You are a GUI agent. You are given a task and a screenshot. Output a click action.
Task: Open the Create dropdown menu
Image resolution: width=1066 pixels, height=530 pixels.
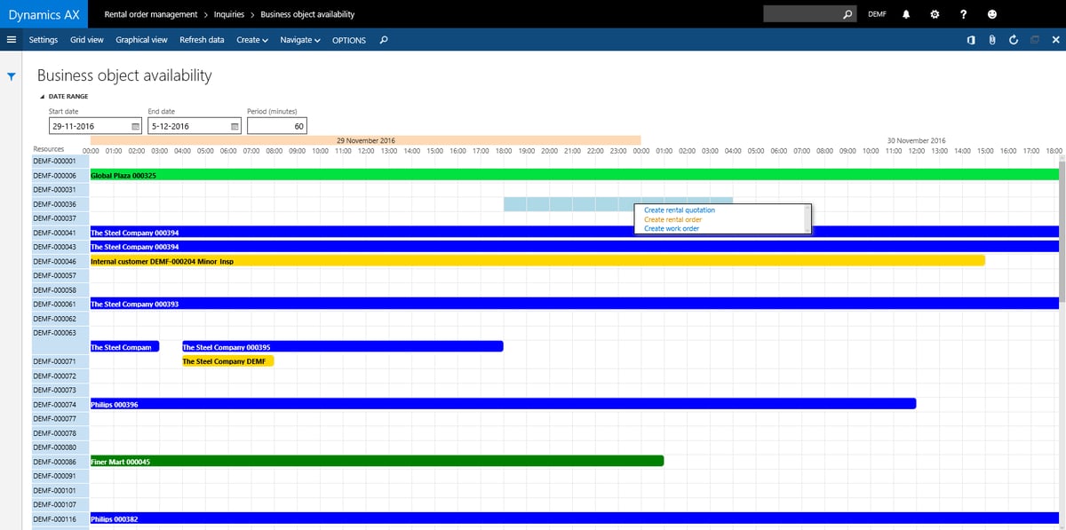249,40
